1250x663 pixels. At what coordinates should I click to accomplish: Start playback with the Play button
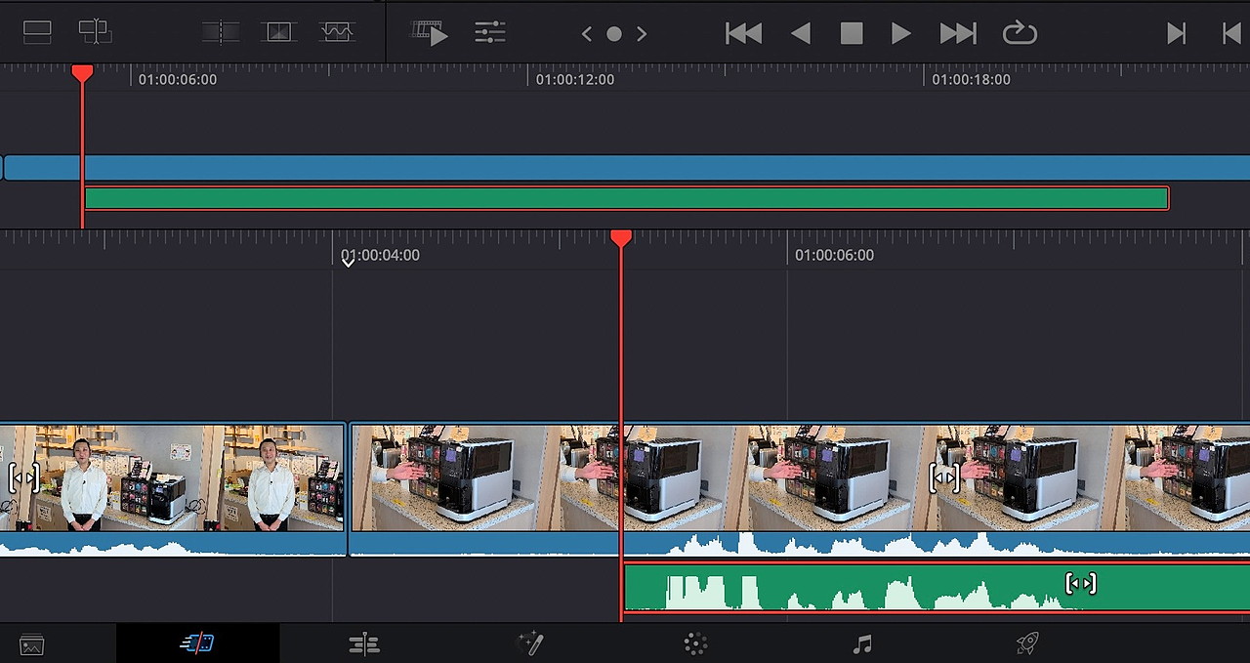pos(899,32)
